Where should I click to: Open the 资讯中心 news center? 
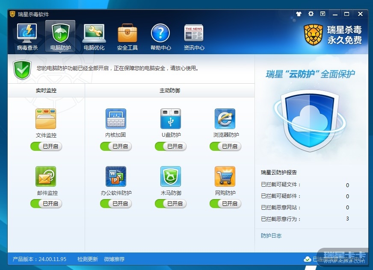[194, 37]
